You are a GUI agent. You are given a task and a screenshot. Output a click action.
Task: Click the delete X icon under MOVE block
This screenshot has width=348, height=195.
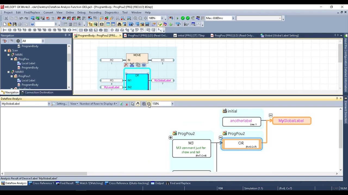pyautogui.click(x=126, y=65)
